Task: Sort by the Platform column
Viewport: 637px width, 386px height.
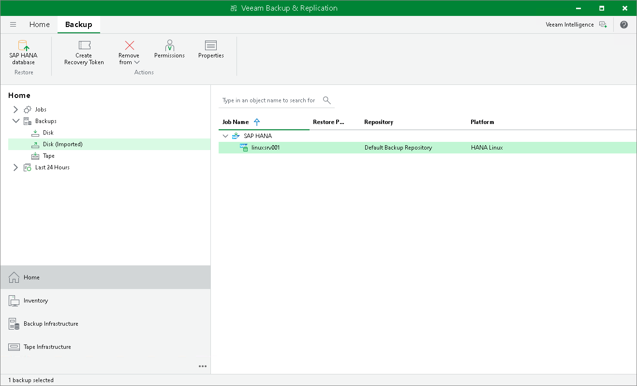Action: (482, 122)
